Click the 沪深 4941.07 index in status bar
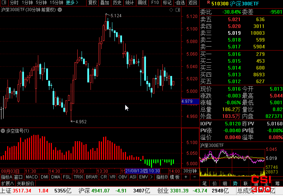The image size is (283, 196). [x=94, y=191]
